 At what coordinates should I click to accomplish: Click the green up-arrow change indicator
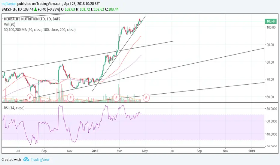coord(35,10)
